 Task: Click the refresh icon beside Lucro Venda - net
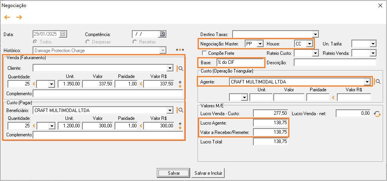(378, 114)
